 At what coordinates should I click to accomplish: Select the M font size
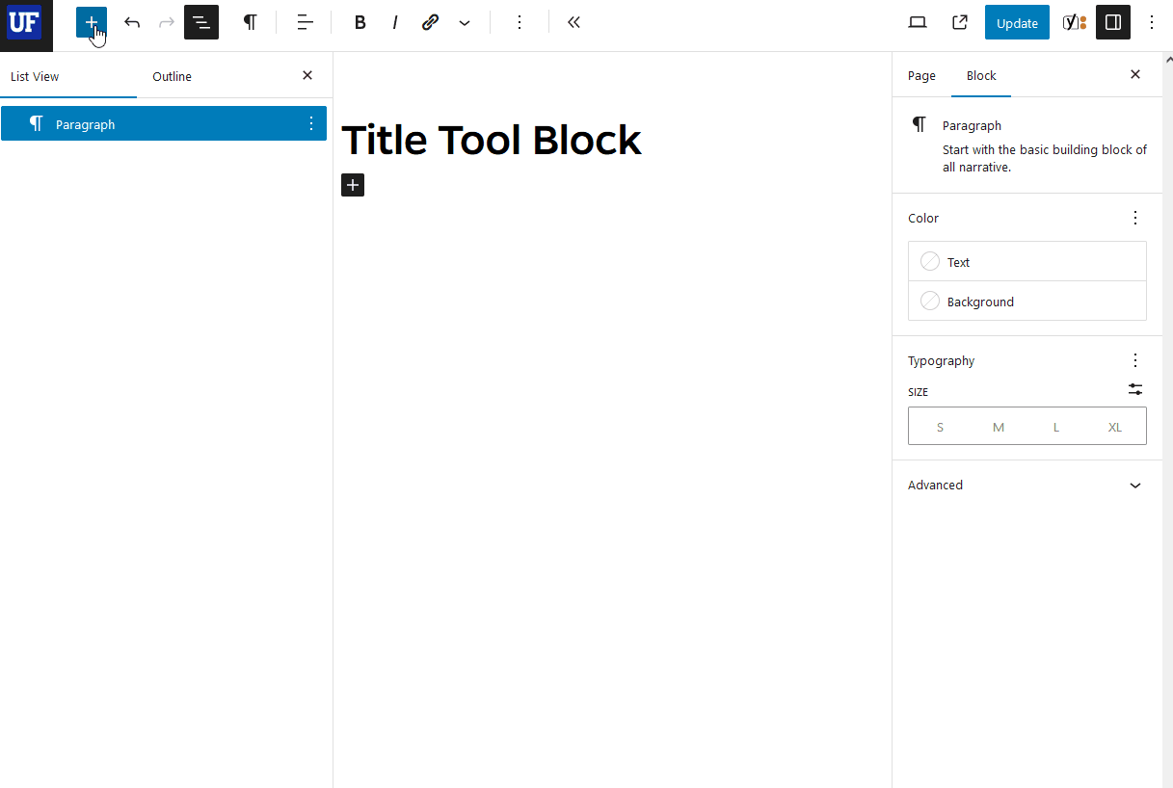point(998,426)
